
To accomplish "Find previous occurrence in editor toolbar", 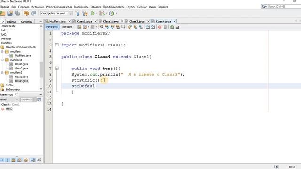I will pos(107,27).
